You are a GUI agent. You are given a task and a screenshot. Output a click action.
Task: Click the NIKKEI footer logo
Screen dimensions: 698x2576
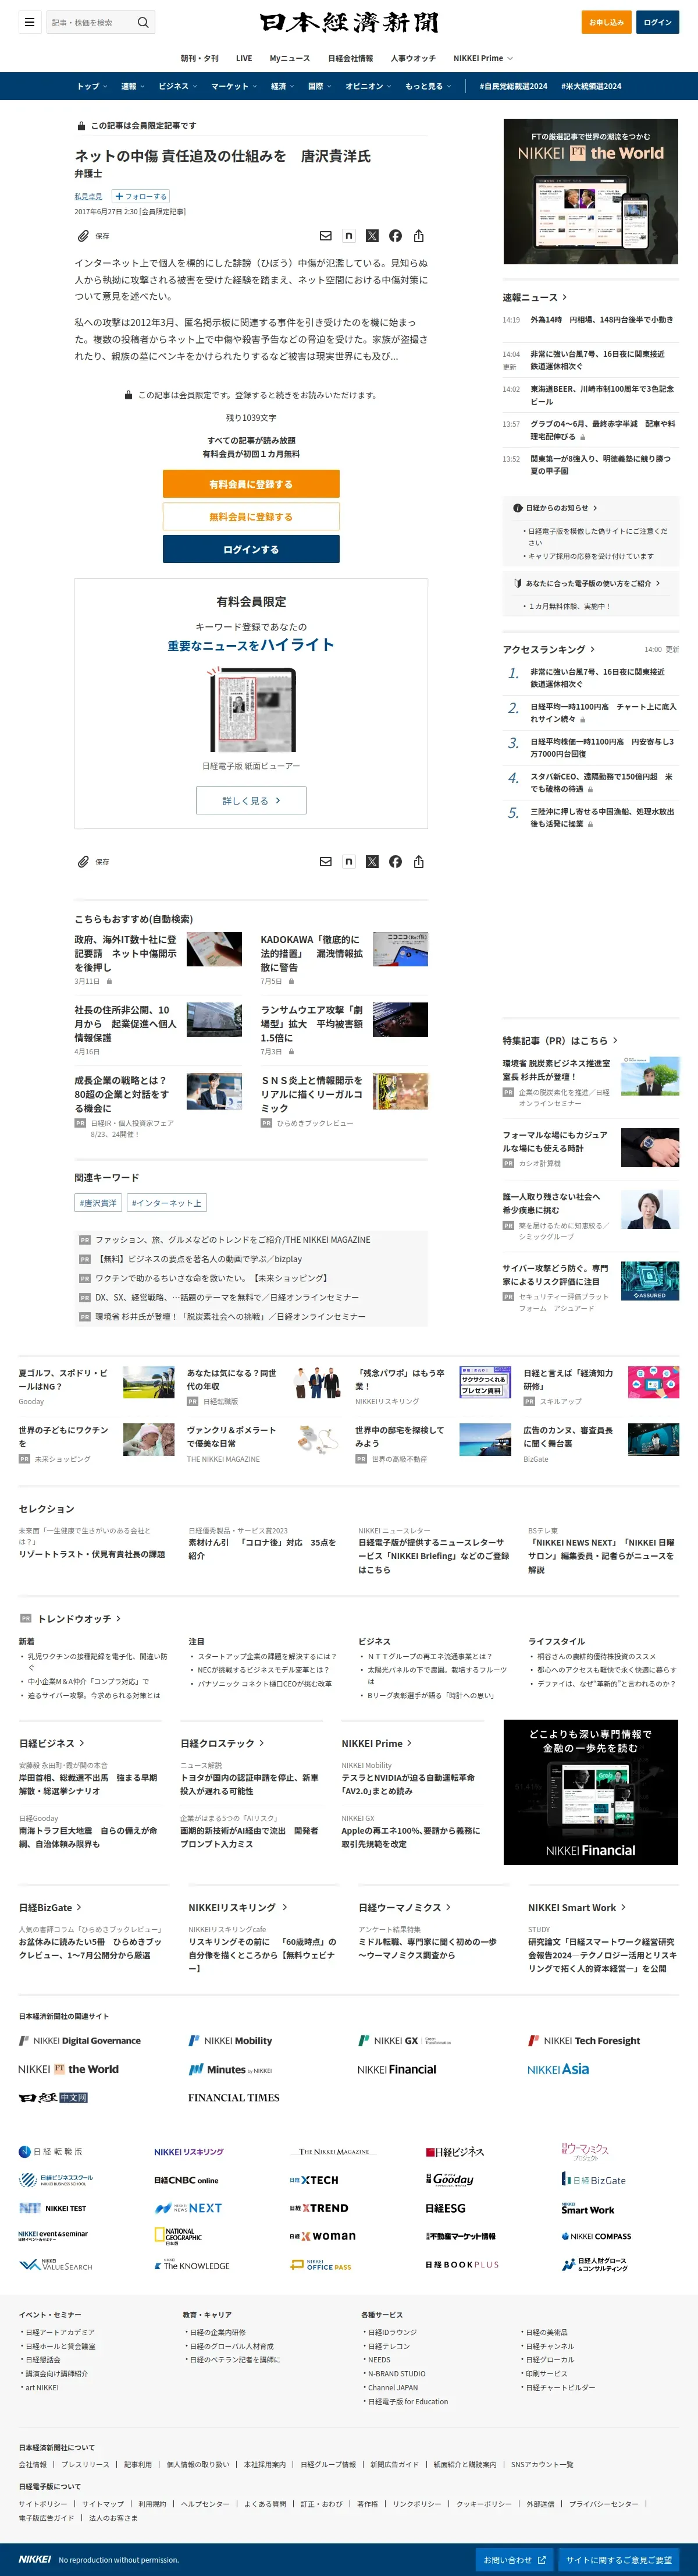(35, 2559)
